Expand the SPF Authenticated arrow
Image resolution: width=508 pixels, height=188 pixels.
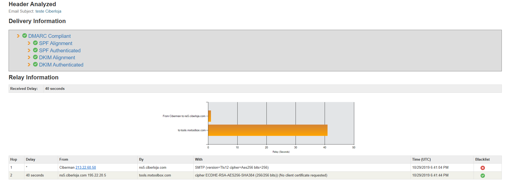29,50
